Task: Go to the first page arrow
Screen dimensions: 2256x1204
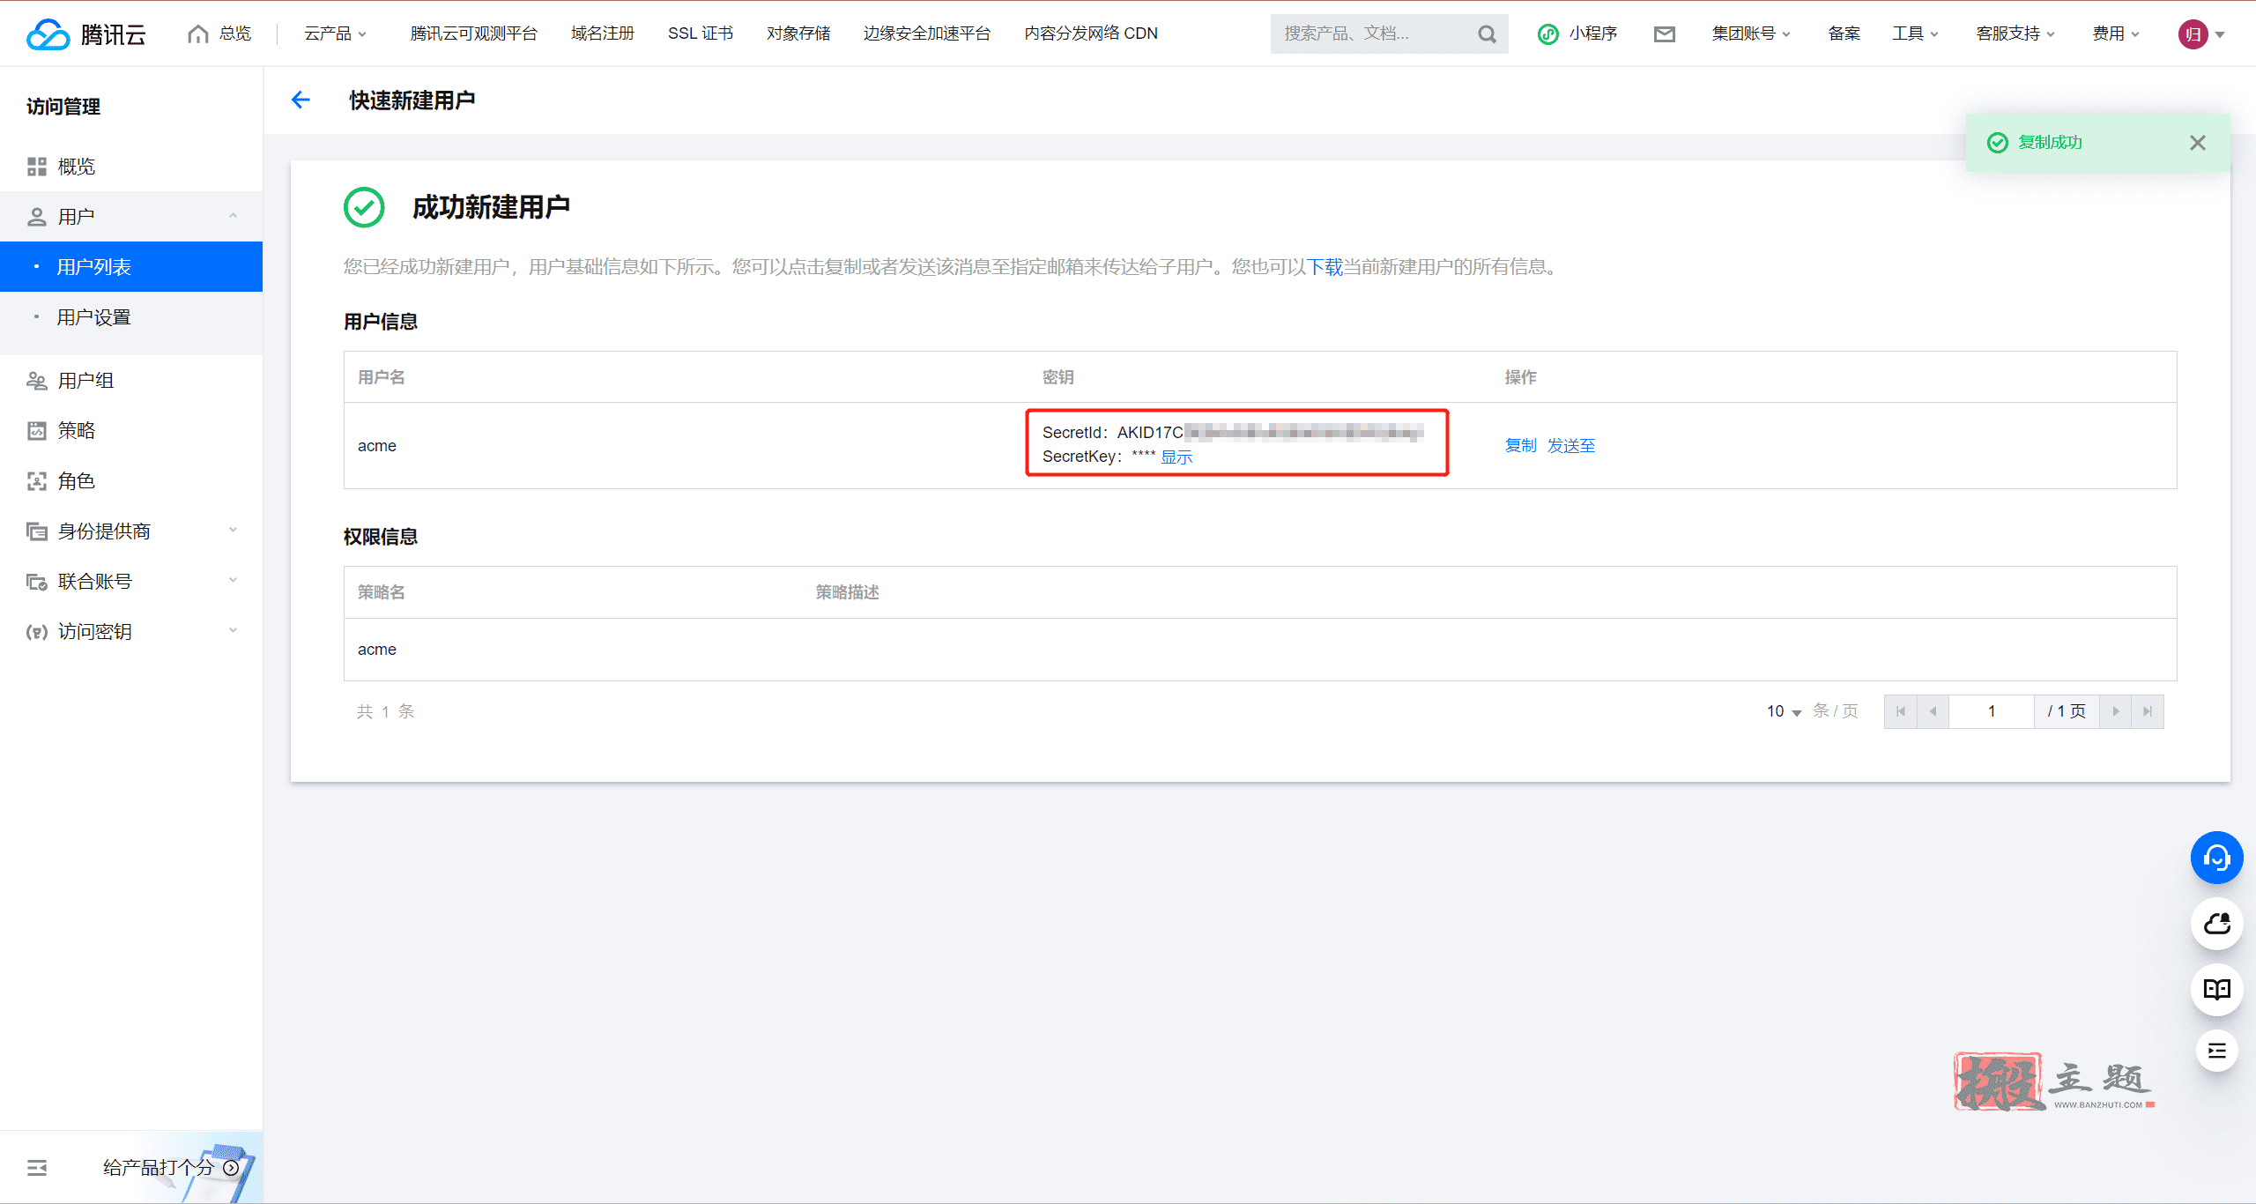Action: (1901, 711)
